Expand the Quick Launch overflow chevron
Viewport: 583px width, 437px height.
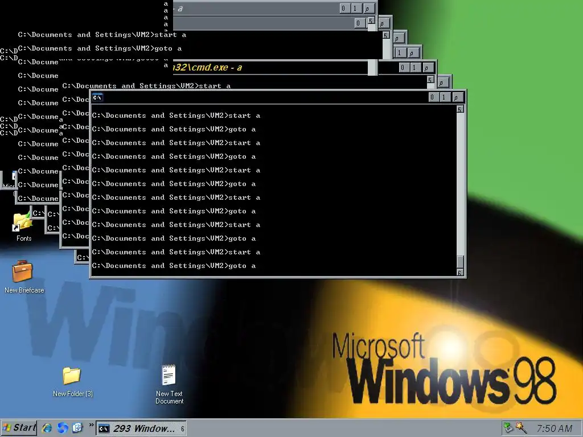(x=91, y=425)
